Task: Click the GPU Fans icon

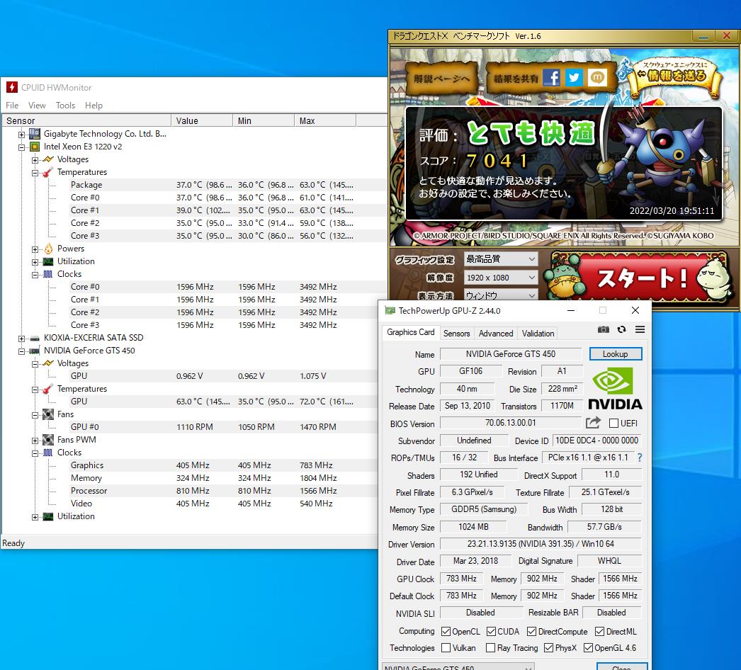Action: click(48, 414)
